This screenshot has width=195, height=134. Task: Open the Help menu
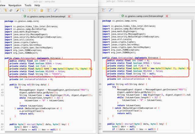[37, 5]
